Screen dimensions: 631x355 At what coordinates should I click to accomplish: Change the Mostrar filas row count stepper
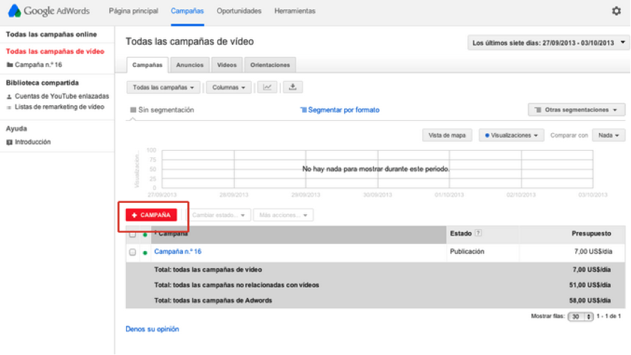tap(580, 317)
